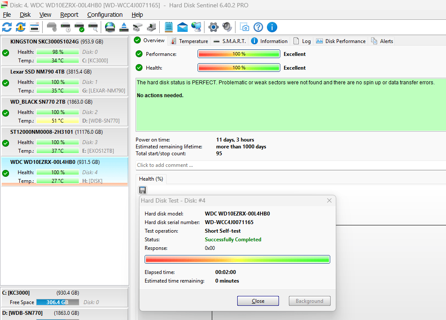Click the blue info circle toolbar icon

click(x=272, y=27)
